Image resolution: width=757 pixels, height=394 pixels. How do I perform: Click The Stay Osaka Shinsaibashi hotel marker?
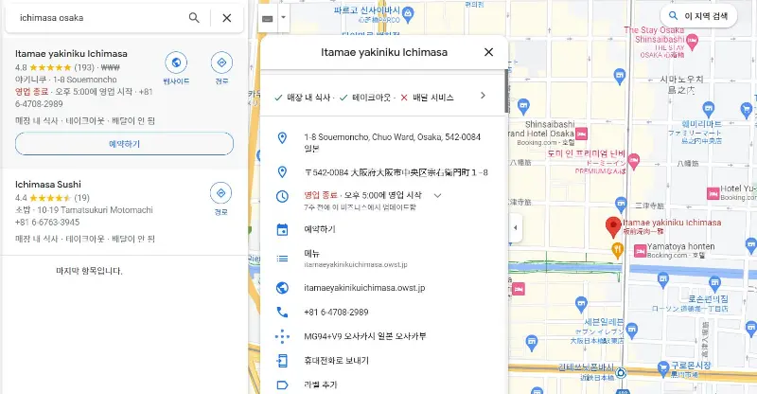click(x=692, y=42)
